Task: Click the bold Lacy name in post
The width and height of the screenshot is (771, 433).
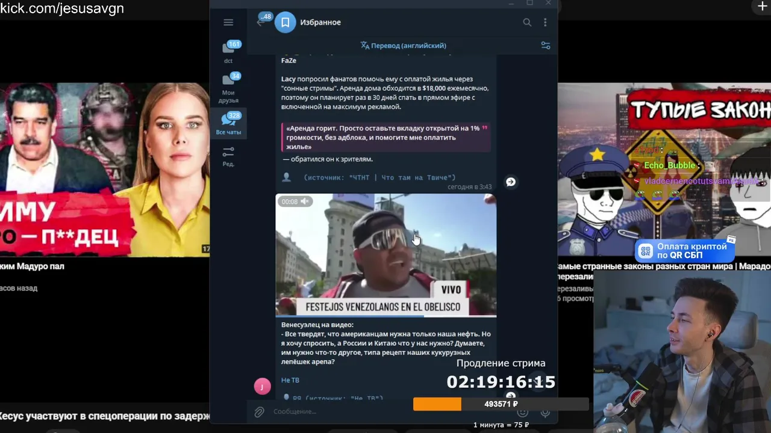Action: tap(289, 79)
